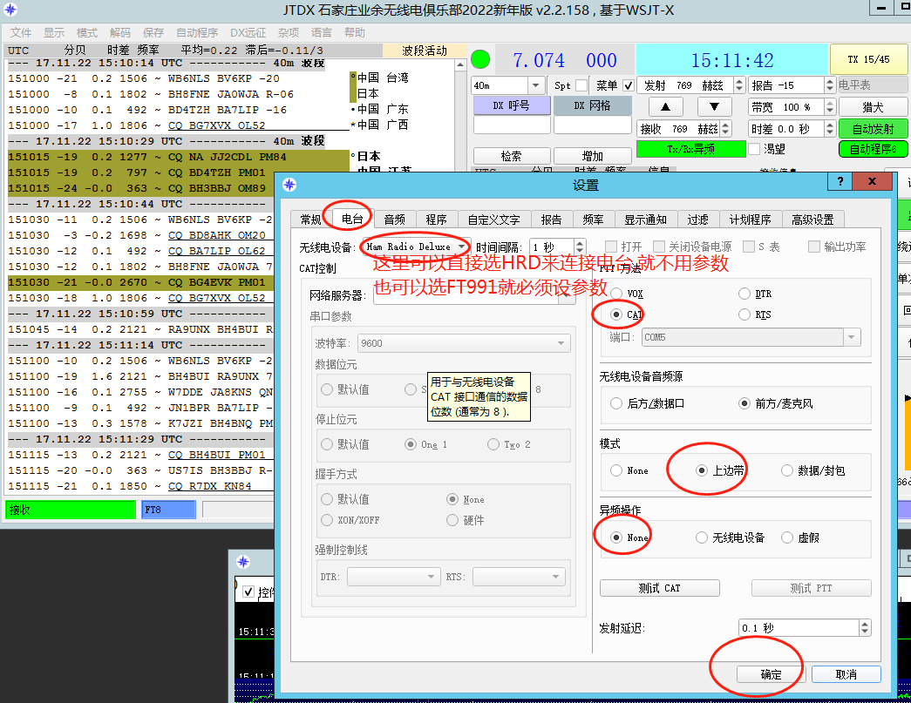Click the 测试 CAT button
The height and width of the screenshot is (703, 911).
click(x=659, y=588)
